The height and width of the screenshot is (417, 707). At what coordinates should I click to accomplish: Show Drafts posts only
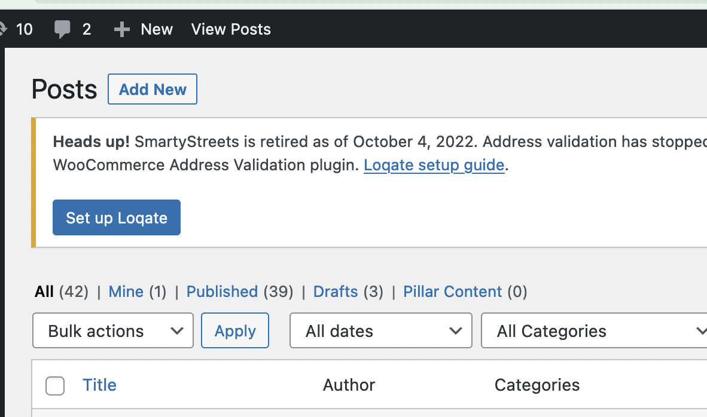point(336,292)
